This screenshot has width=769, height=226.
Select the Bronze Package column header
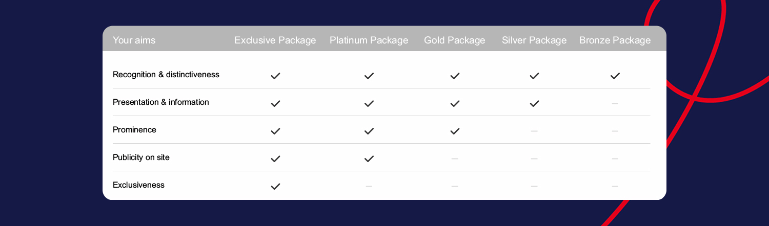615,40
